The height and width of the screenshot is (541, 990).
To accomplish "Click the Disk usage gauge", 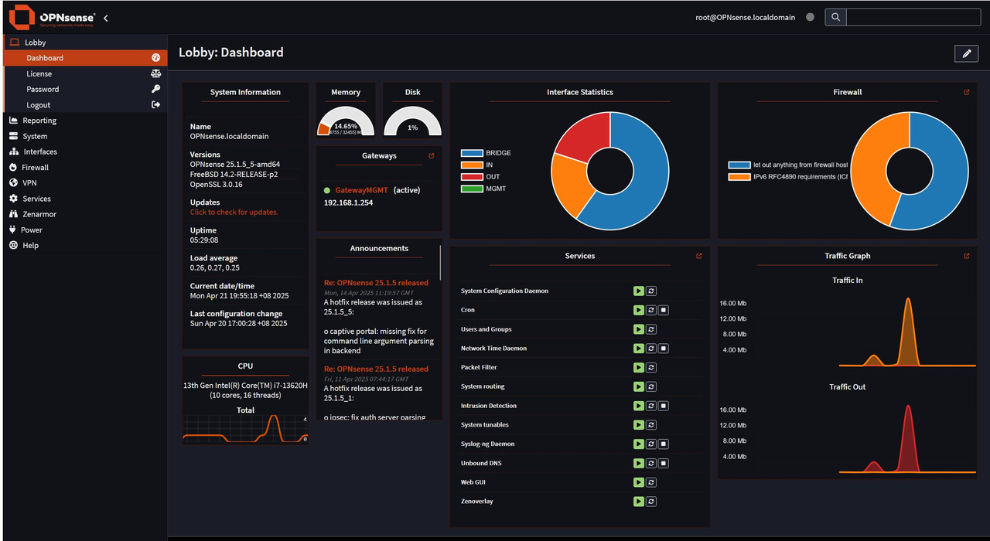I will [x=413, y=121].
